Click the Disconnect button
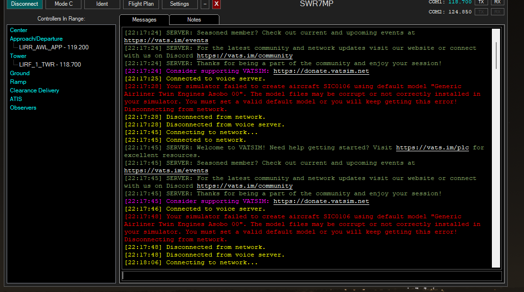Screen dimensions: 524x292 tap(24, 4)
